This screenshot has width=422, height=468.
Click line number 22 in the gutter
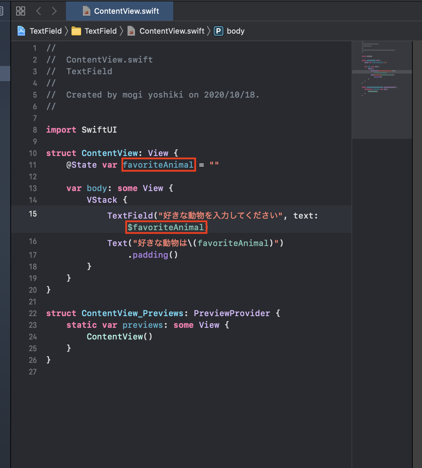click(x=33, y=313)
